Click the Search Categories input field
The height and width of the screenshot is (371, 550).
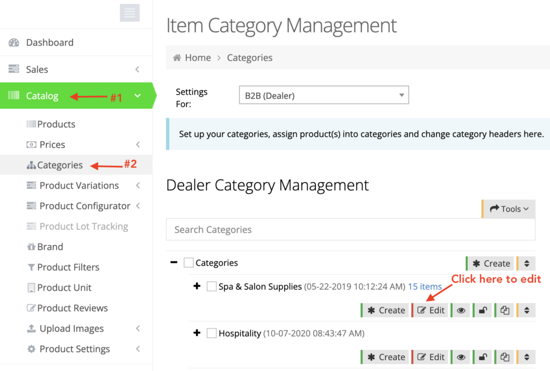[x=350, y=230]
